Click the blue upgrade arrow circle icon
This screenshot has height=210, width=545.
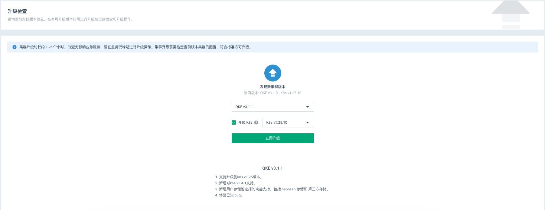272,73
